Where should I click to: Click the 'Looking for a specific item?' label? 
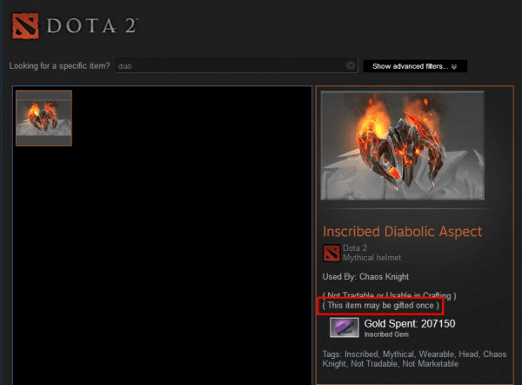tap(59, 65)
